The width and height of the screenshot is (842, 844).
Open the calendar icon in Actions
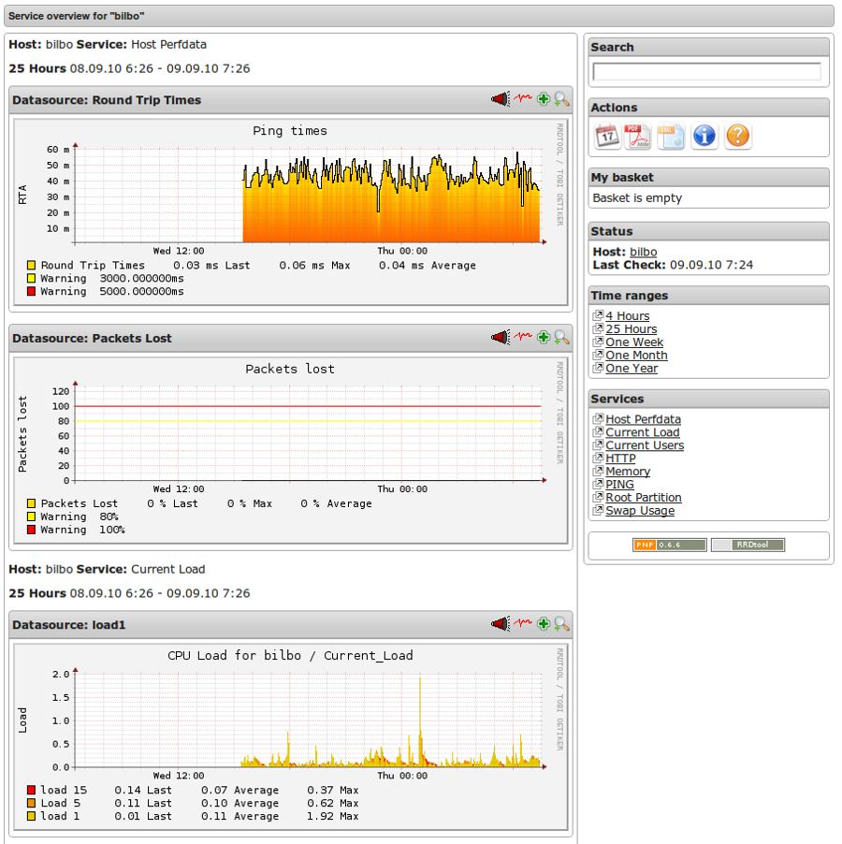608,135
